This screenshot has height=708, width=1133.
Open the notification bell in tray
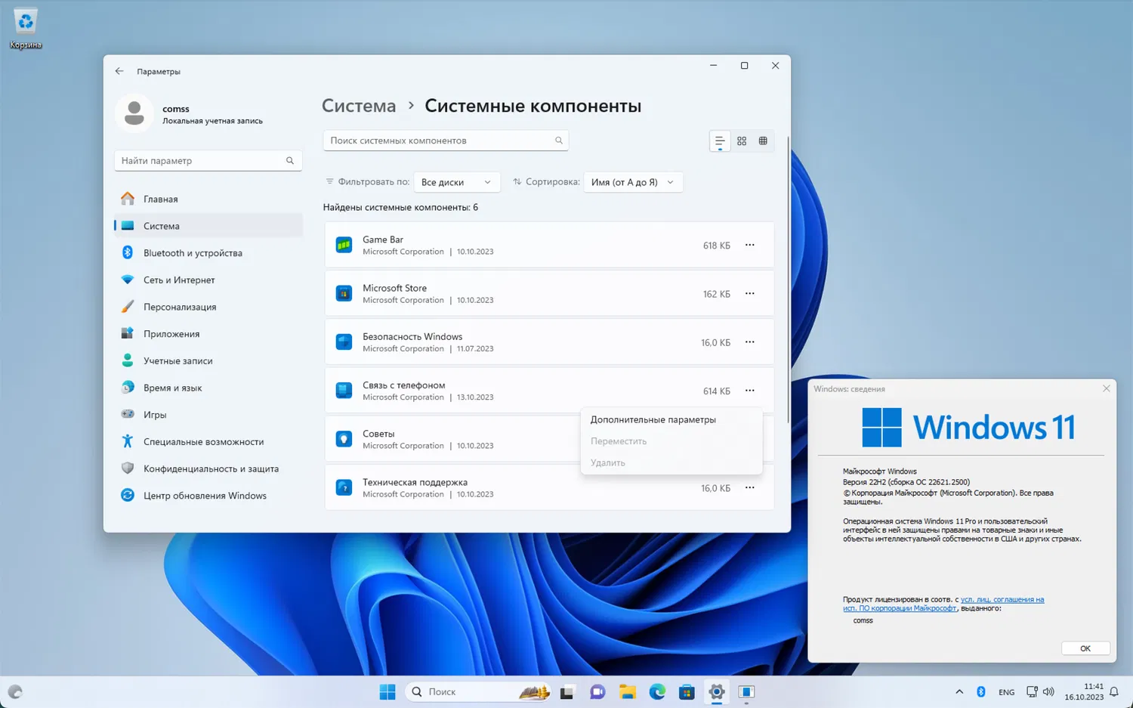pyautogui.click(x=1114, y=691)
